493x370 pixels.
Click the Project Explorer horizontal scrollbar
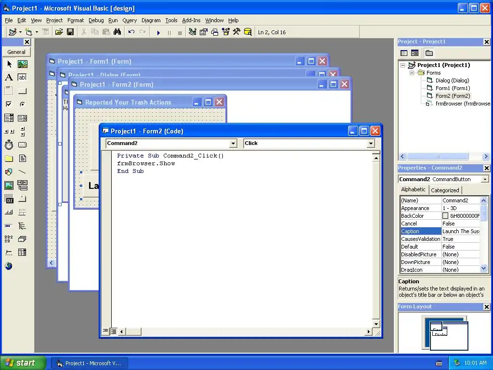pos(444,157)
